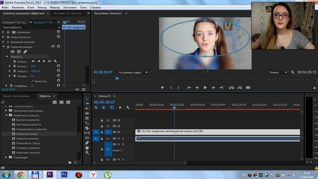Viewport: 318px width, 179px height.
Task: Select the Hand tool
Action: [87, 148]
